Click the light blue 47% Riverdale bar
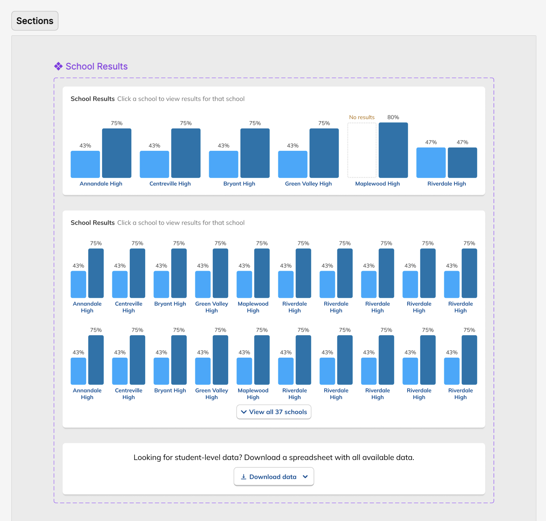The width and height of the screenshot is (546, 521). (x=431, y=163)
